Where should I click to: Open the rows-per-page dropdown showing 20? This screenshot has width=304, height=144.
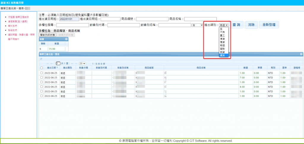tap(82, 64)
